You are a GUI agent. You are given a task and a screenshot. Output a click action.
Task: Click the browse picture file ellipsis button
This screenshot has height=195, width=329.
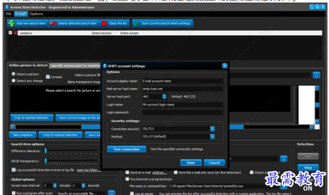pyautogui.click(x=317, y=75)
